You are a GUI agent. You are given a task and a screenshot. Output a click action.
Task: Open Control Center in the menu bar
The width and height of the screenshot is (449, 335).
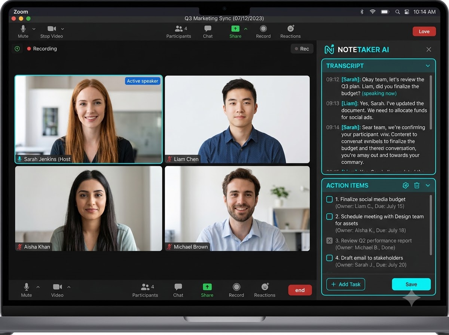point(407,12)
